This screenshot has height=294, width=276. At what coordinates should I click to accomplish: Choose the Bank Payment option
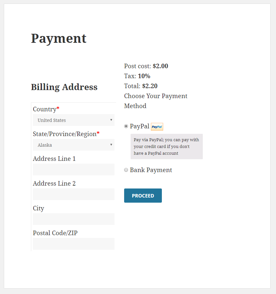126,170
